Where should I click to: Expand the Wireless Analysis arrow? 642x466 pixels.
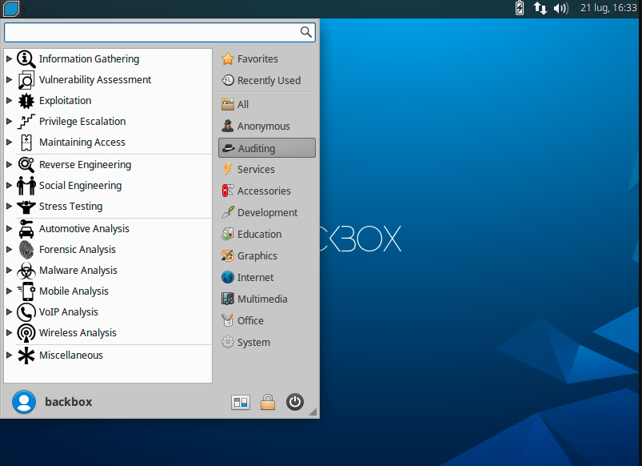pyautogui.click(x=9, y=333)
